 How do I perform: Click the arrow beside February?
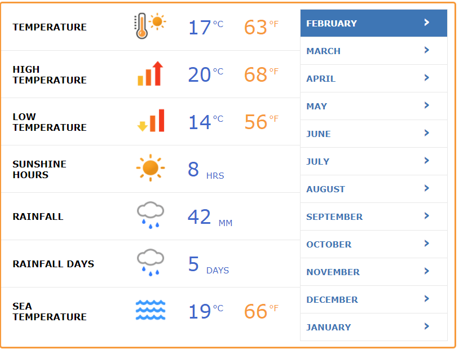click(427, 23)
